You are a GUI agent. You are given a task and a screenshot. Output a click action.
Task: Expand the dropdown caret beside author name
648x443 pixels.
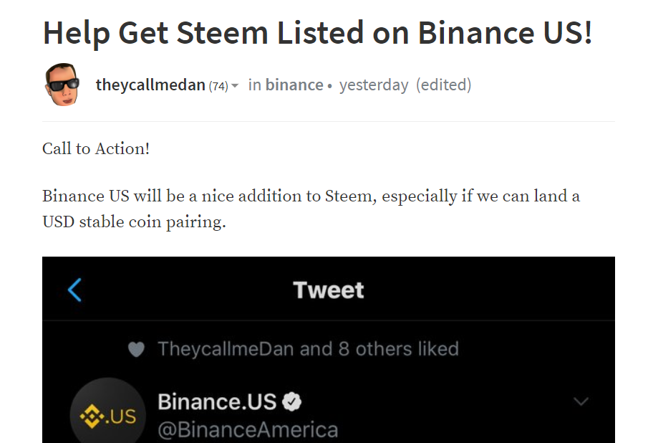(235, 86)
